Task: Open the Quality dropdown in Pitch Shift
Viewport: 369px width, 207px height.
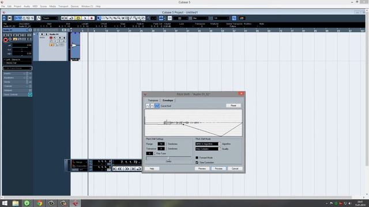Action: (x=208, y=149)
